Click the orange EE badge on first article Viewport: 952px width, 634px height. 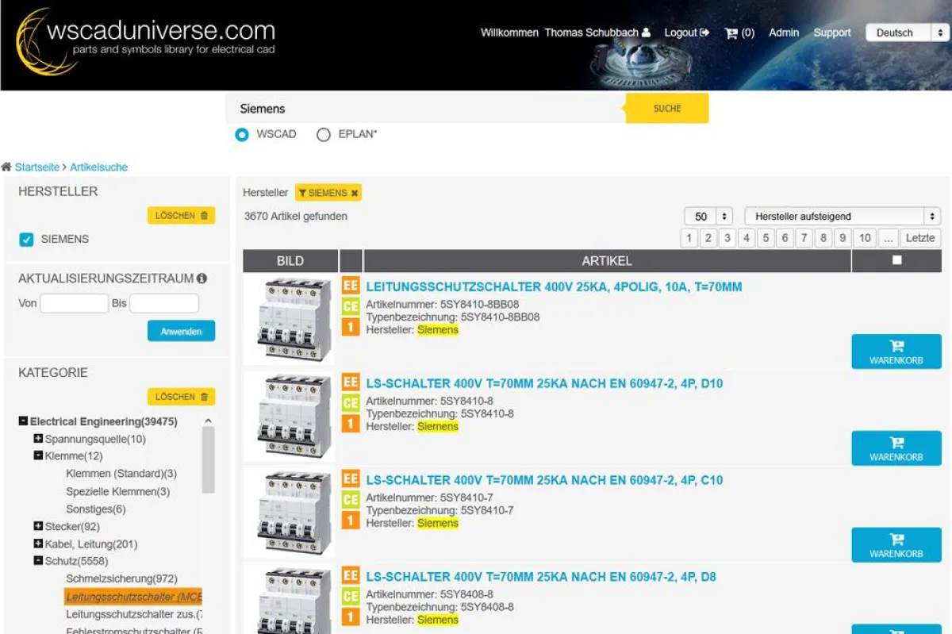[351, 286]
